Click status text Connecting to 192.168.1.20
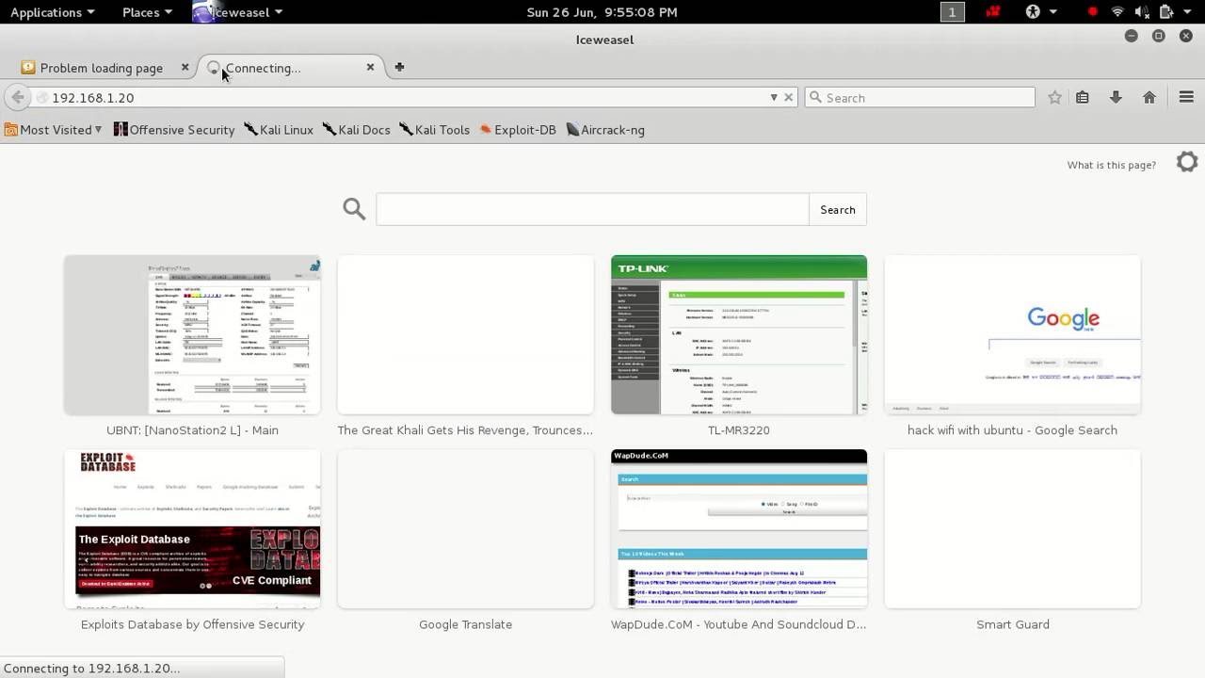The height and width of the screenshot is (678, 1205). pyautogui.click(x=91, y=668)
